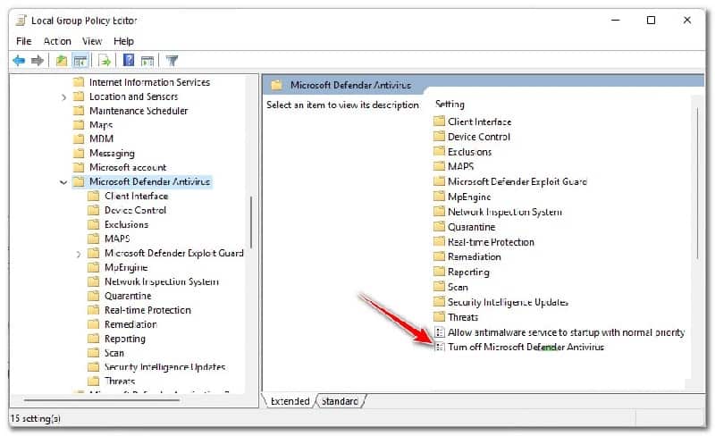The height and width of the screenshot is (436, 715).
Task: Select Remediation in left tree
Action: [130, 324]
